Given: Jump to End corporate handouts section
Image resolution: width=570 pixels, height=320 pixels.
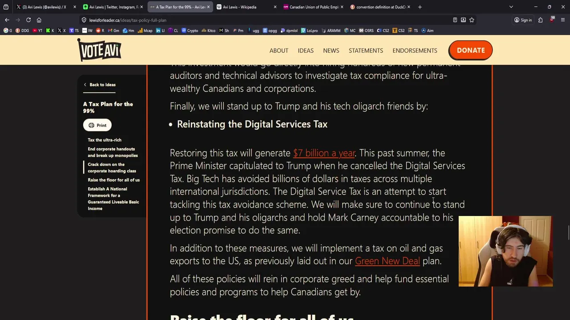Looking at the screenshot, I should [x=113, y=152].
